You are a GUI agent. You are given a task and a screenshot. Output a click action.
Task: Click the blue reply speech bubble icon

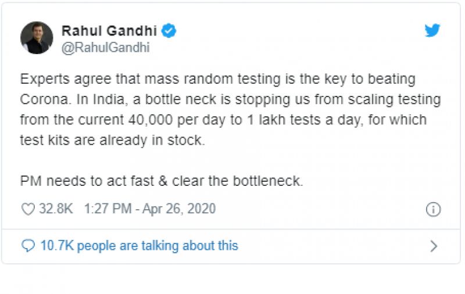tap(28, 246)
